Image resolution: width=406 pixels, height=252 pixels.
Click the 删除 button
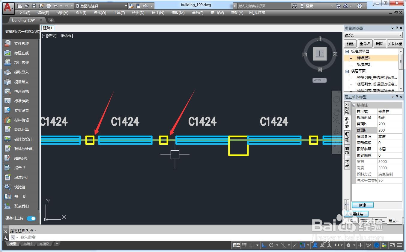tap(380, 44)
